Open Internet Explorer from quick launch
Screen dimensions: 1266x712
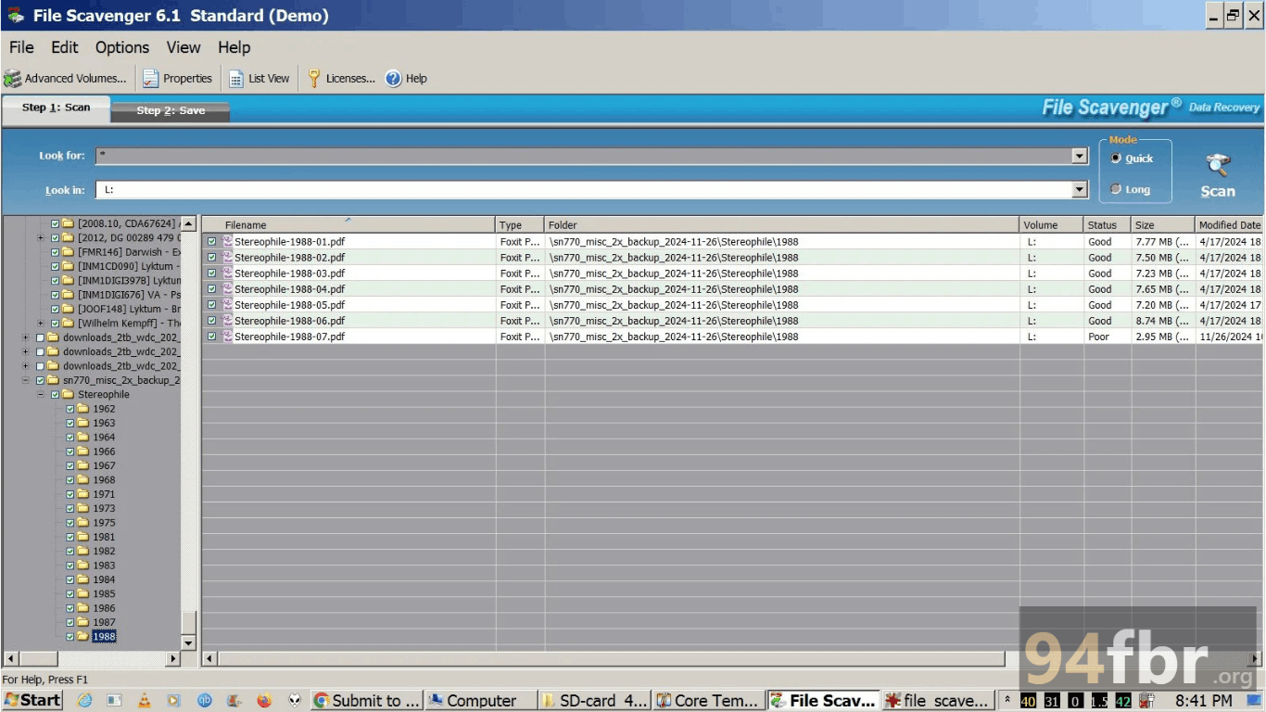pos(85,701)
